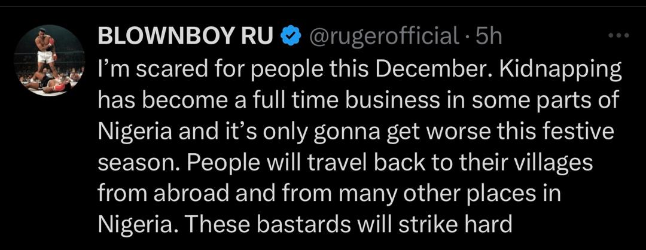
Task: Click the BLOWNBOY RU display name
Action: click(x=186, y=37)
